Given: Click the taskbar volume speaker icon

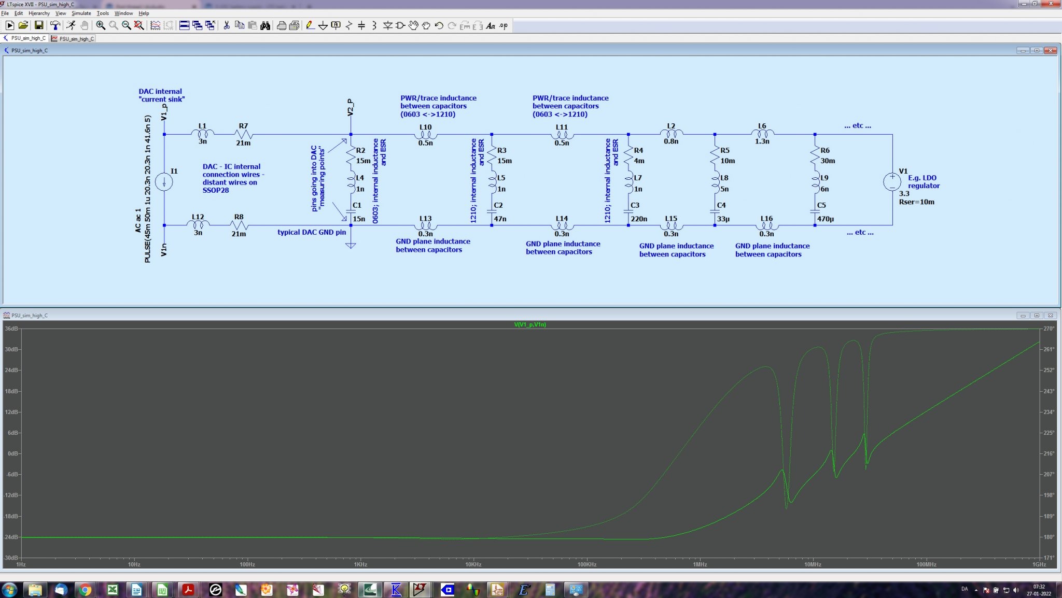Looking at the screenshot, I should click(1016, 590).
